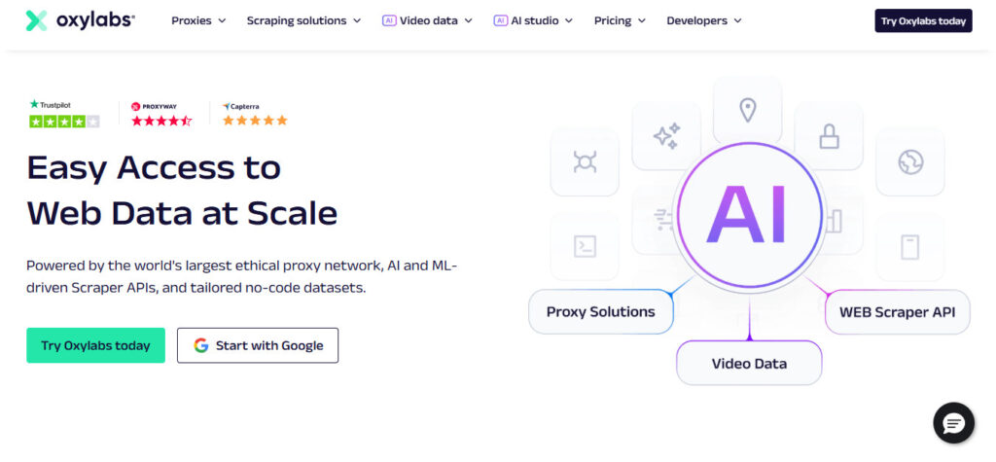
Task: Open the live chat bubble icon
Action: click(x=953, y=422)
